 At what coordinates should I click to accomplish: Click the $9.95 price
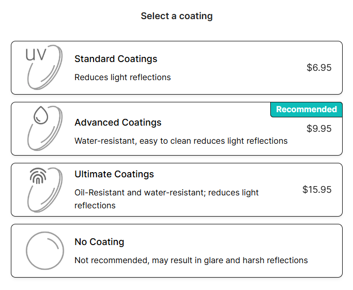pos(319,129)
